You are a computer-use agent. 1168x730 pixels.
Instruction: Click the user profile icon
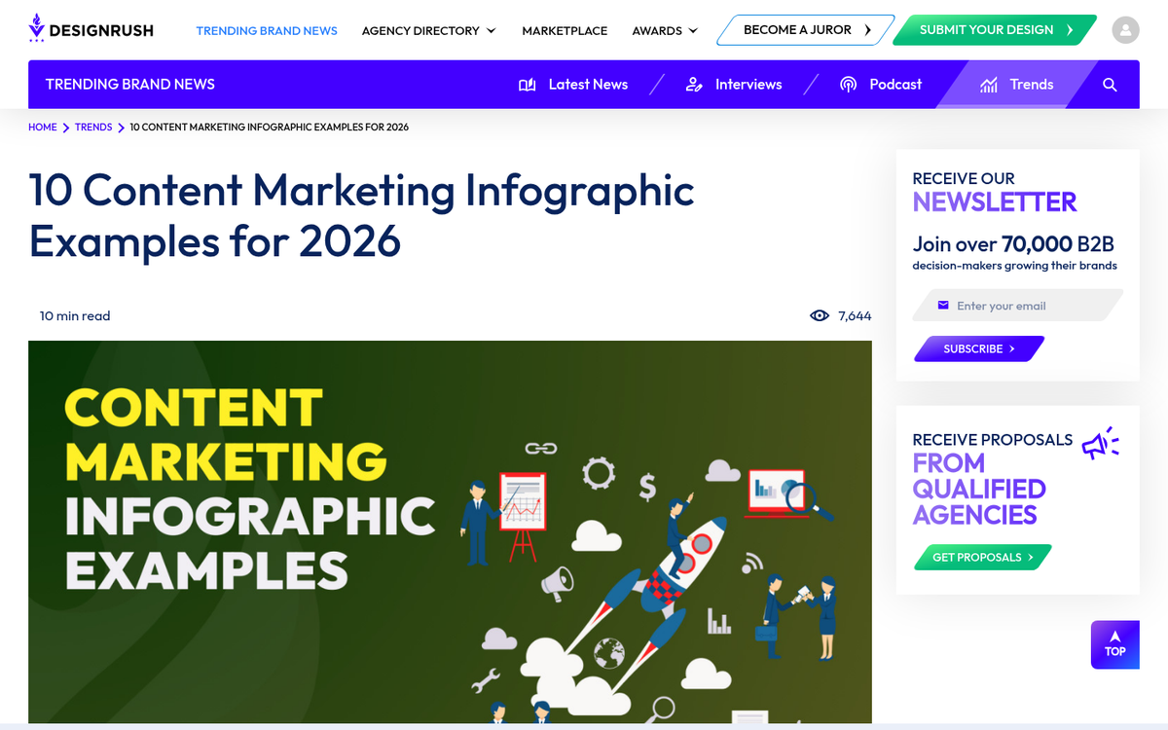[x=1125, y=29]
